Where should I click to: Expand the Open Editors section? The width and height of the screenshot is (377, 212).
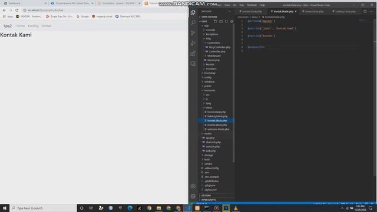click(209, 17)
